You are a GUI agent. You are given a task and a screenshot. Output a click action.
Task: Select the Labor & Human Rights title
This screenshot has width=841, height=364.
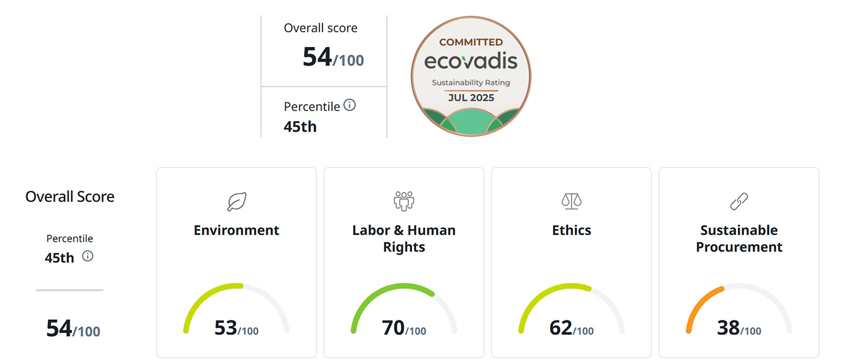(x=404, y=239)
